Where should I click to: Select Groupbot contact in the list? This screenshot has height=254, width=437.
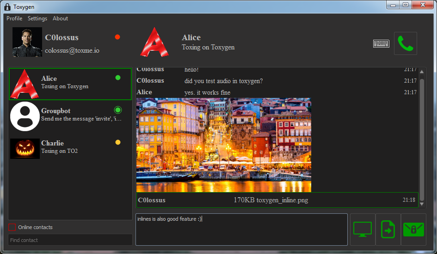coord(70,116)
